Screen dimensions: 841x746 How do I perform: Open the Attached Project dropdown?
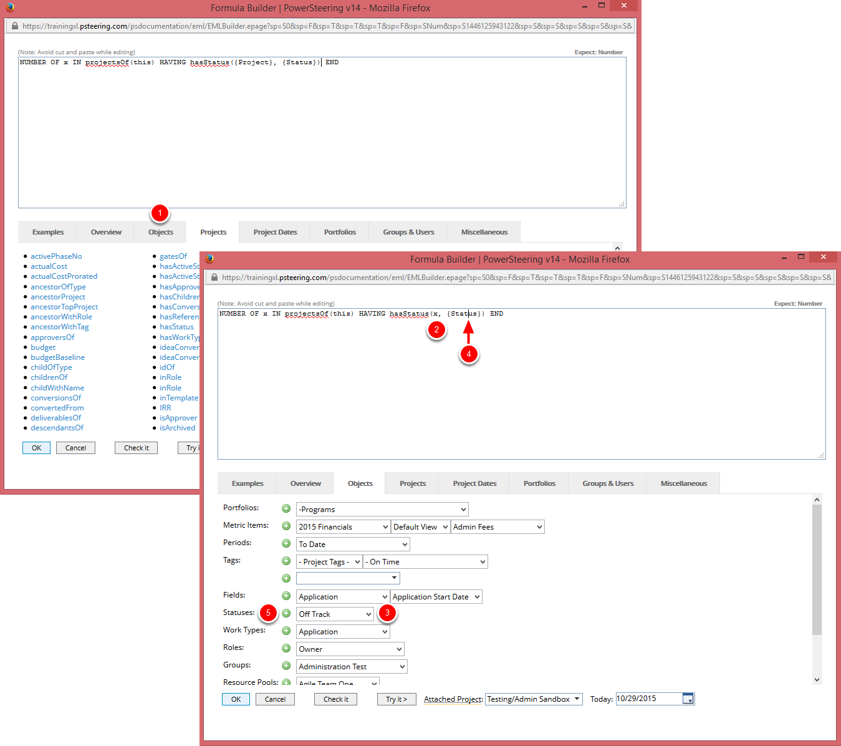pyautogui.click(x=534, y=699)
